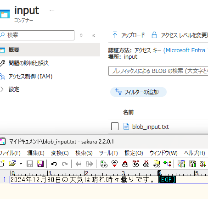This screenshot has height=199, width=208.
Task: Select 概要 in the sidebar
Action: [50, 50]
